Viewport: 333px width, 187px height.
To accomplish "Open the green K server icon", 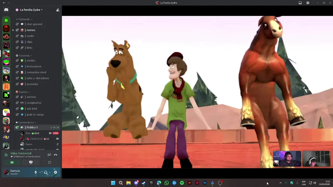I will tap(6, 95).
